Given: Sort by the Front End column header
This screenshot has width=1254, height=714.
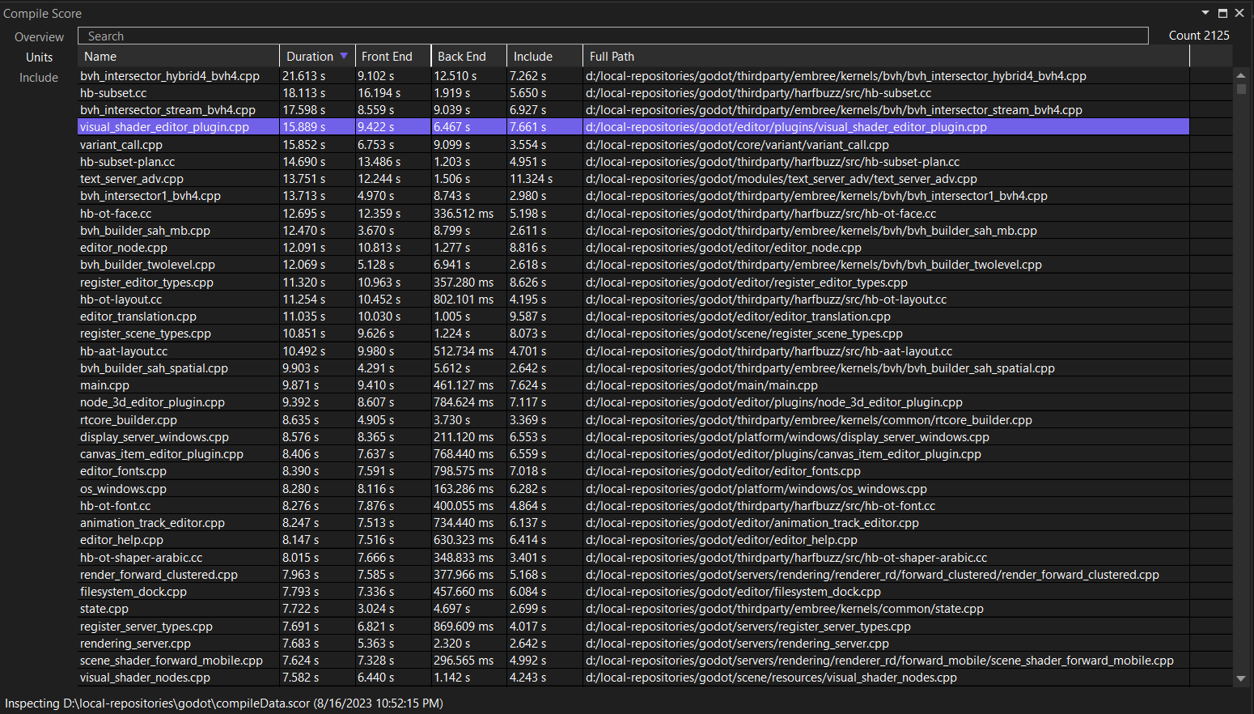Looking at the screenshot, I should (392, 57).
